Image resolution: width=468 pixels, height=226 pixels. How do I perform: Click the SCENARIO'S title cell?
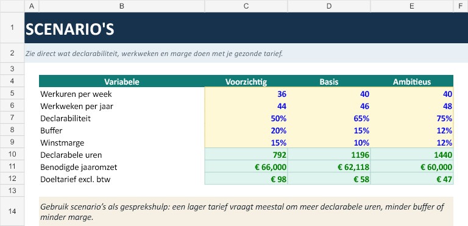click(246, 28)
